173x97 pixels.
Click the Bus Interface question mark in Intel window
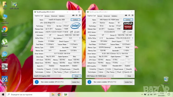(x=80, y=38)
